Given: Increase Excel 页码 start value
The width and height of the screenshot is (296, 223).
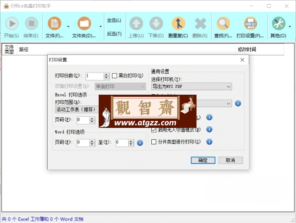Looking at the screenshot, I should click(92, 119).
